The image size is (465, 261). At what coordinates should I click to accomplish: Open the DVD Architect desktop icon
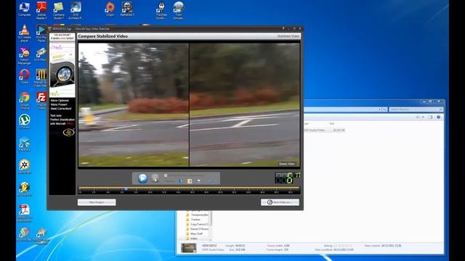[x=76, y=10]
